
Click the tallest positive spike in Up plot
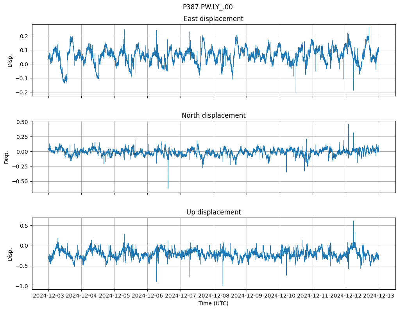point(353,221)
